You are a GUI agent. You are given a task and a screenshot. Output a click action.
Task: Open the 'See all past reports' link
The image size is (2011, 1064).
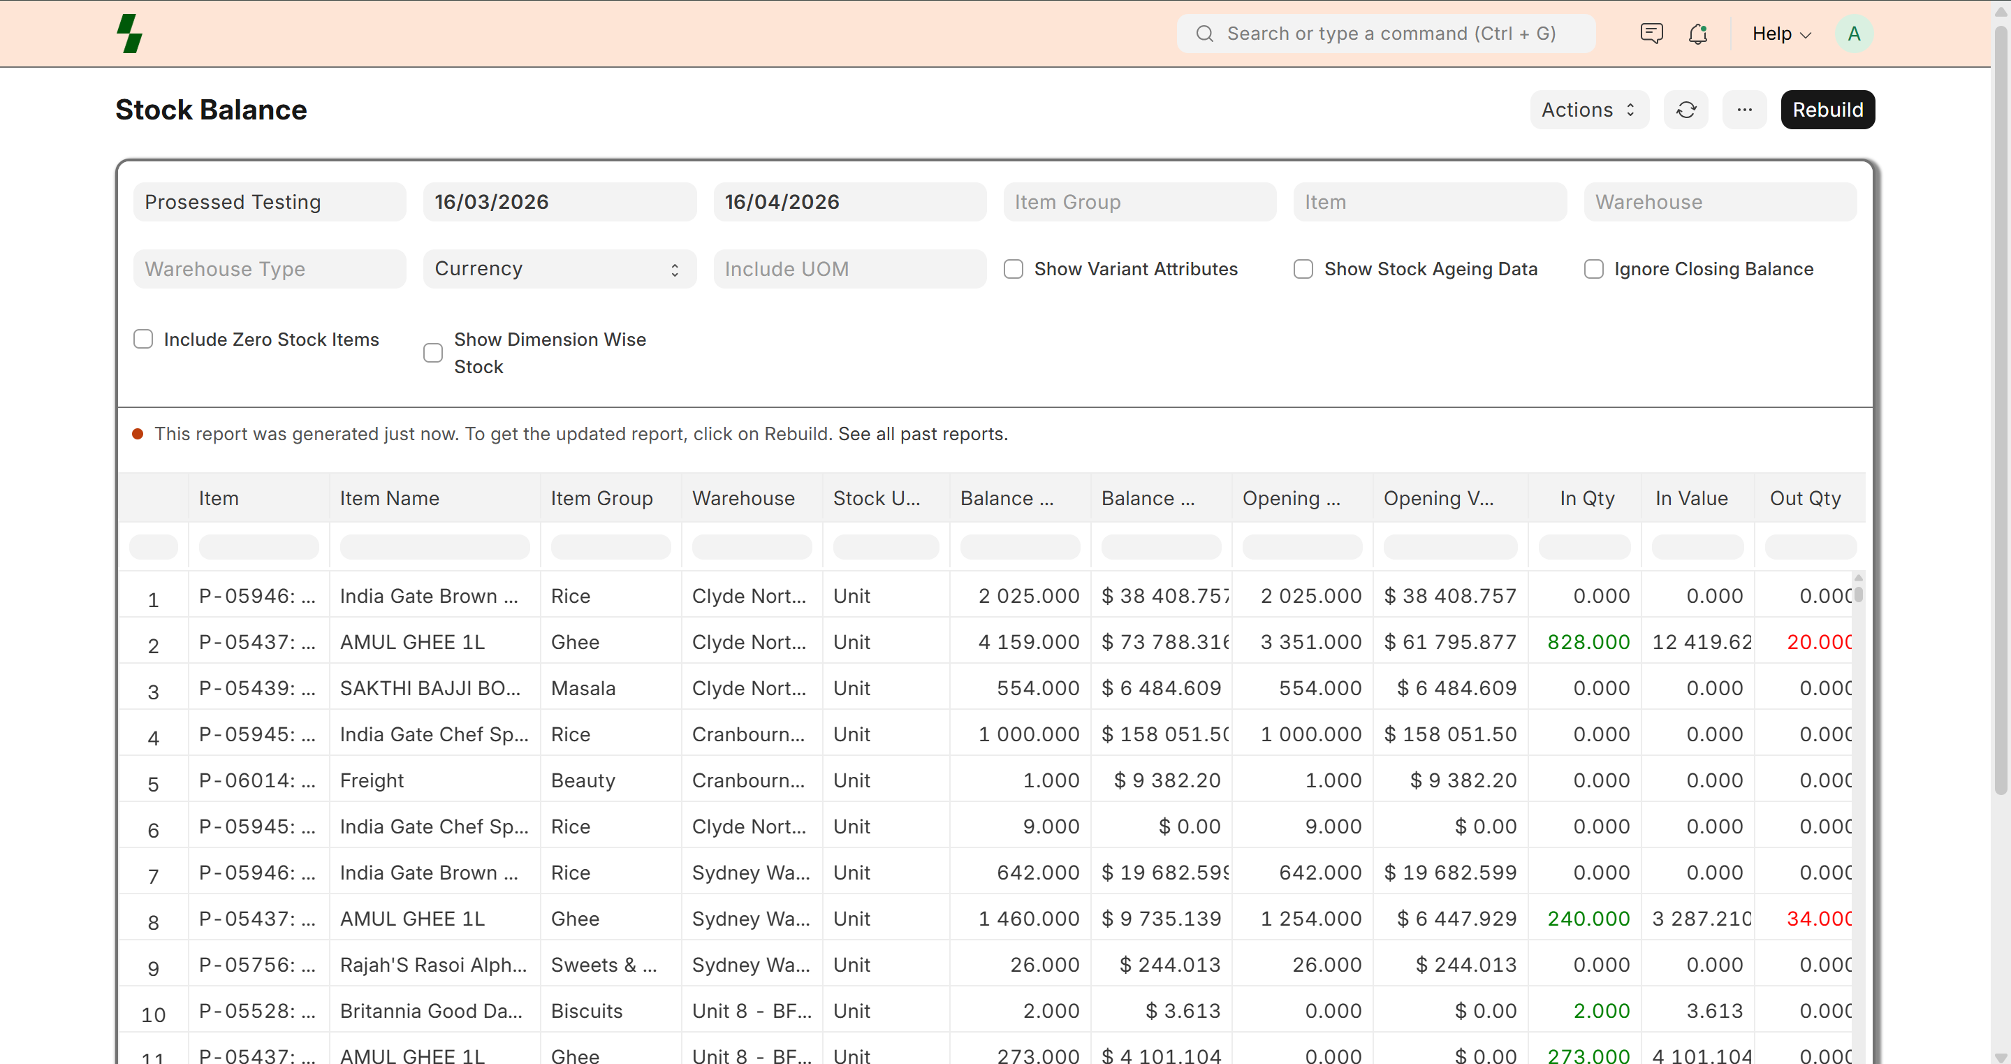(923, 434)
